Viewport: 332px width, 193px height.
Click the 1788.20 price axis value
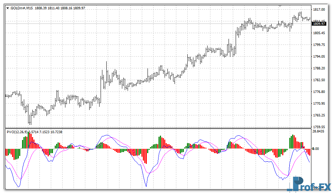[318, 68]
